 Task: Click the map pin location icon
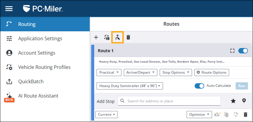(x=244, y=101)
